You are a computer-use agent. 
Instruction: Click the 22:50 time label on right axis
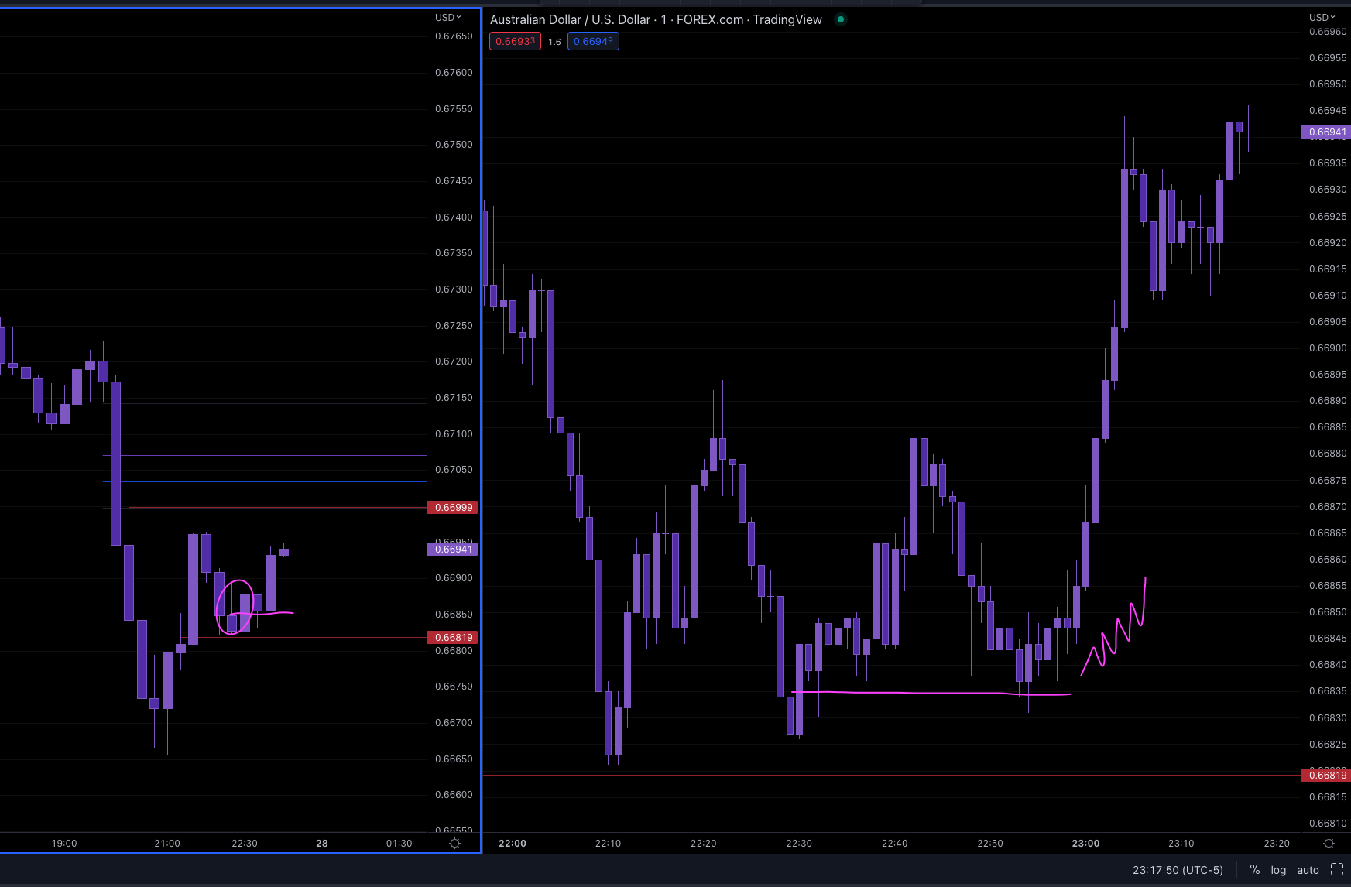click(990, 844)
